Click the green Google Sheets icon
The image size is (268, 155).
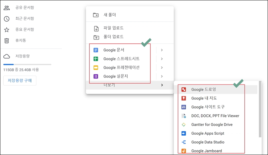click(96, 59)
